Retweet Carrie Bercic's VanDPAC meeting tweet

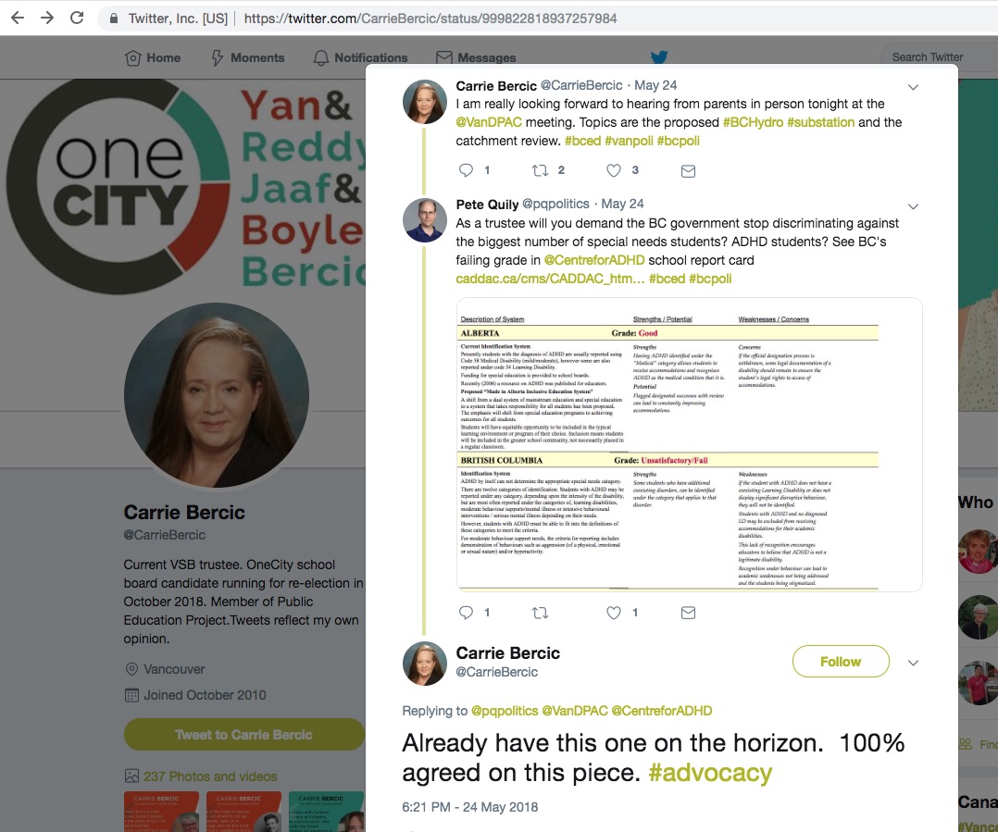tap(540, 170)
